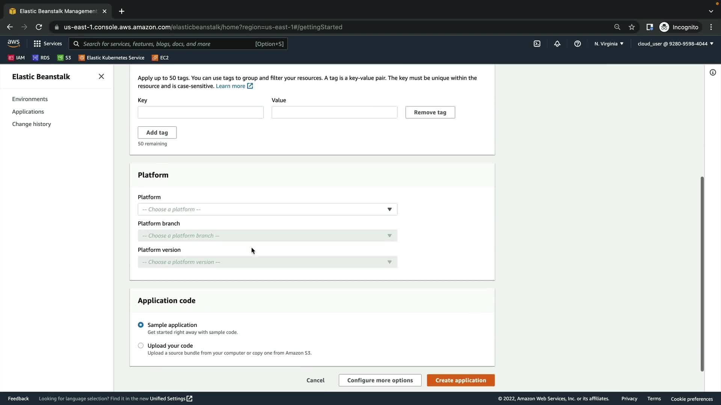Expand the Choose a platform dropdown
721x405 pixels.
click(x=267, y=209)
